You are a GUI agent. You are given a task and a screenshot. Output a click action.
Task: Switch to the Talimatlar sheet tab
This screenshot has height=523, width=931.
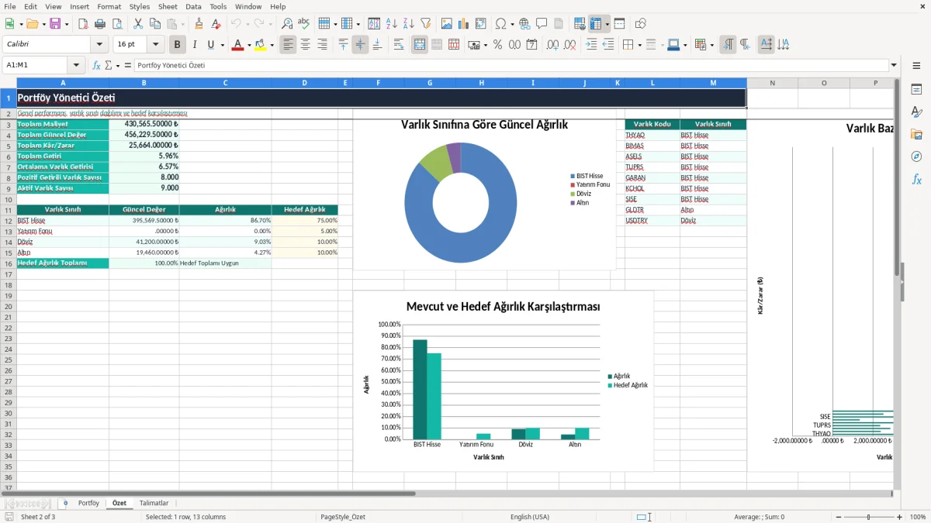point(154,503)
